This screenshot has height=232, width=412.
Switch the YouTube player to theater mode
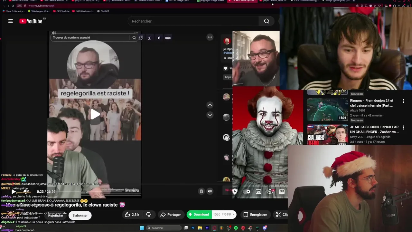pos(282,191)
